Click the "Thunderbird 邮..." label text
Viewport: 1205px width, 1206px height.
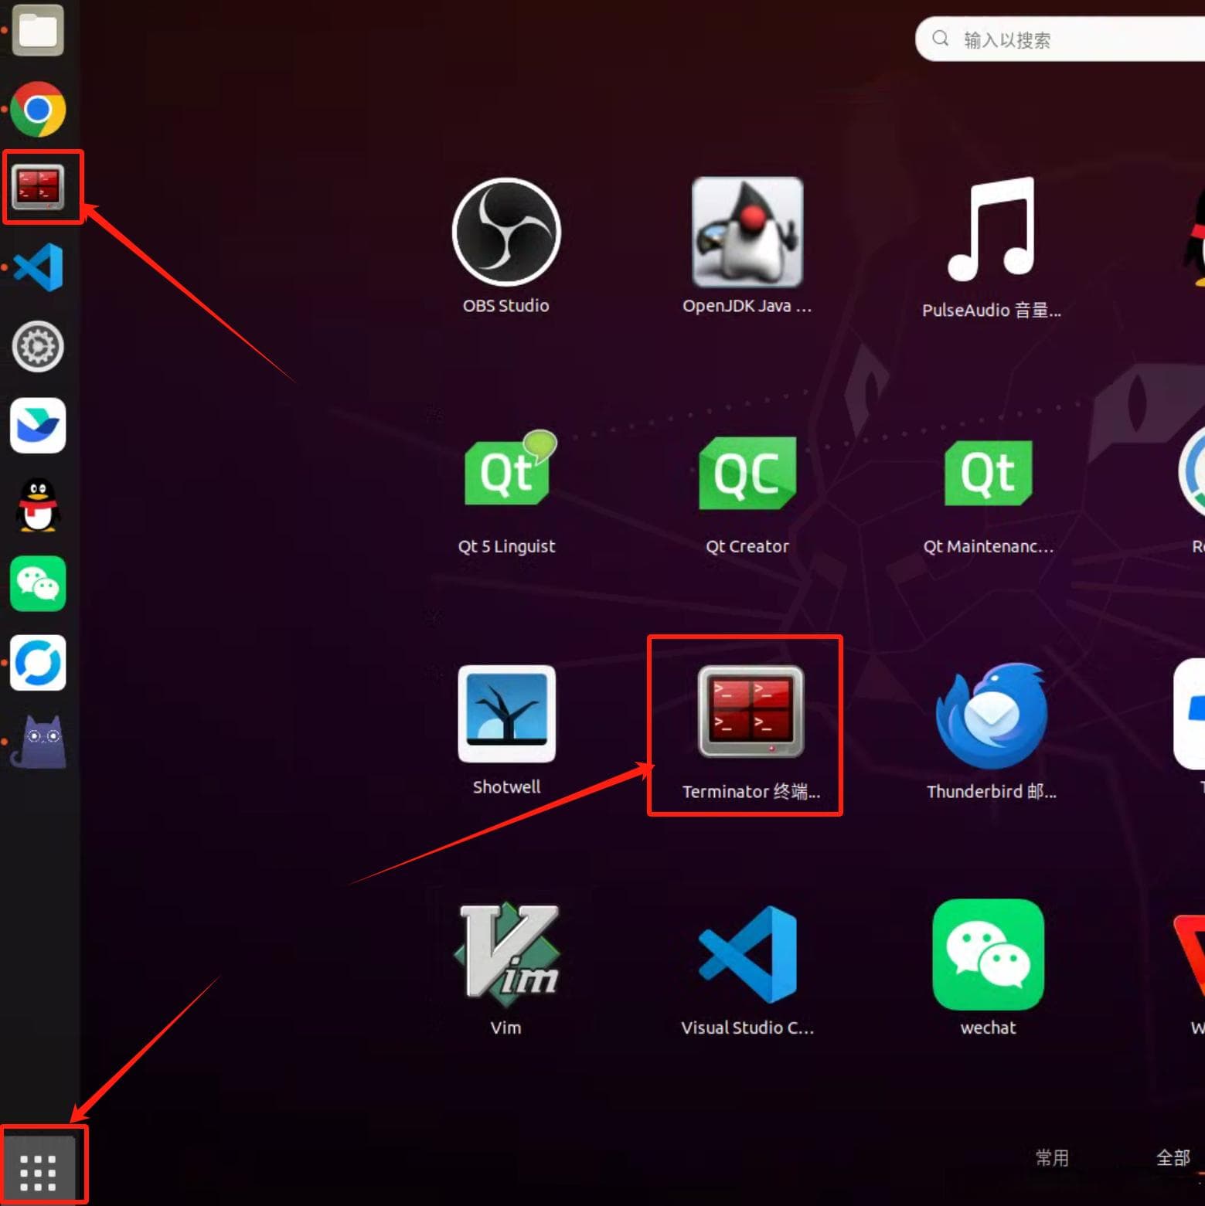pos(992,792)
